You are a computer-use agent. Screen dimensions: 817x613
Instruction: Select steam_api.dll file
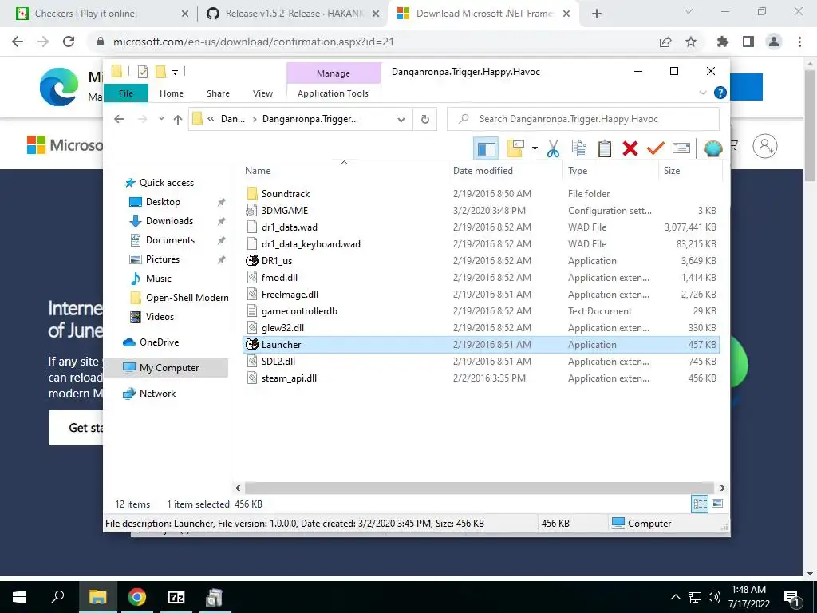pyautogui.click(x=289, y=378)
